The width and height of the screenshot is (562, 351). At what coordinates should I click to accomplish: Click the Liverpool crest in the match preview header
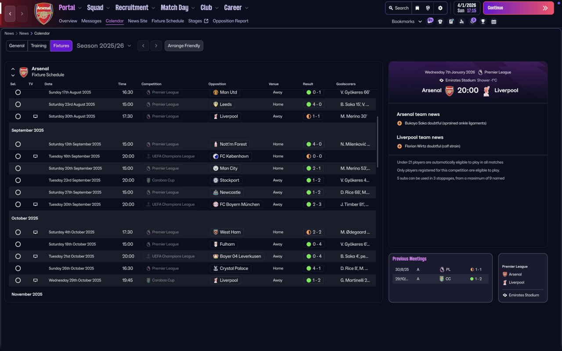click(x=486, y=90)
